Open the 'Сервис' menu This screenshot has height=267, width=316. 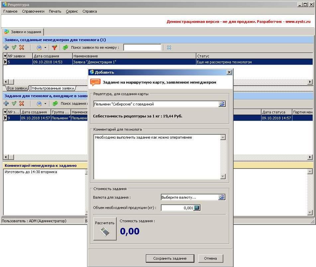point(72,11)
